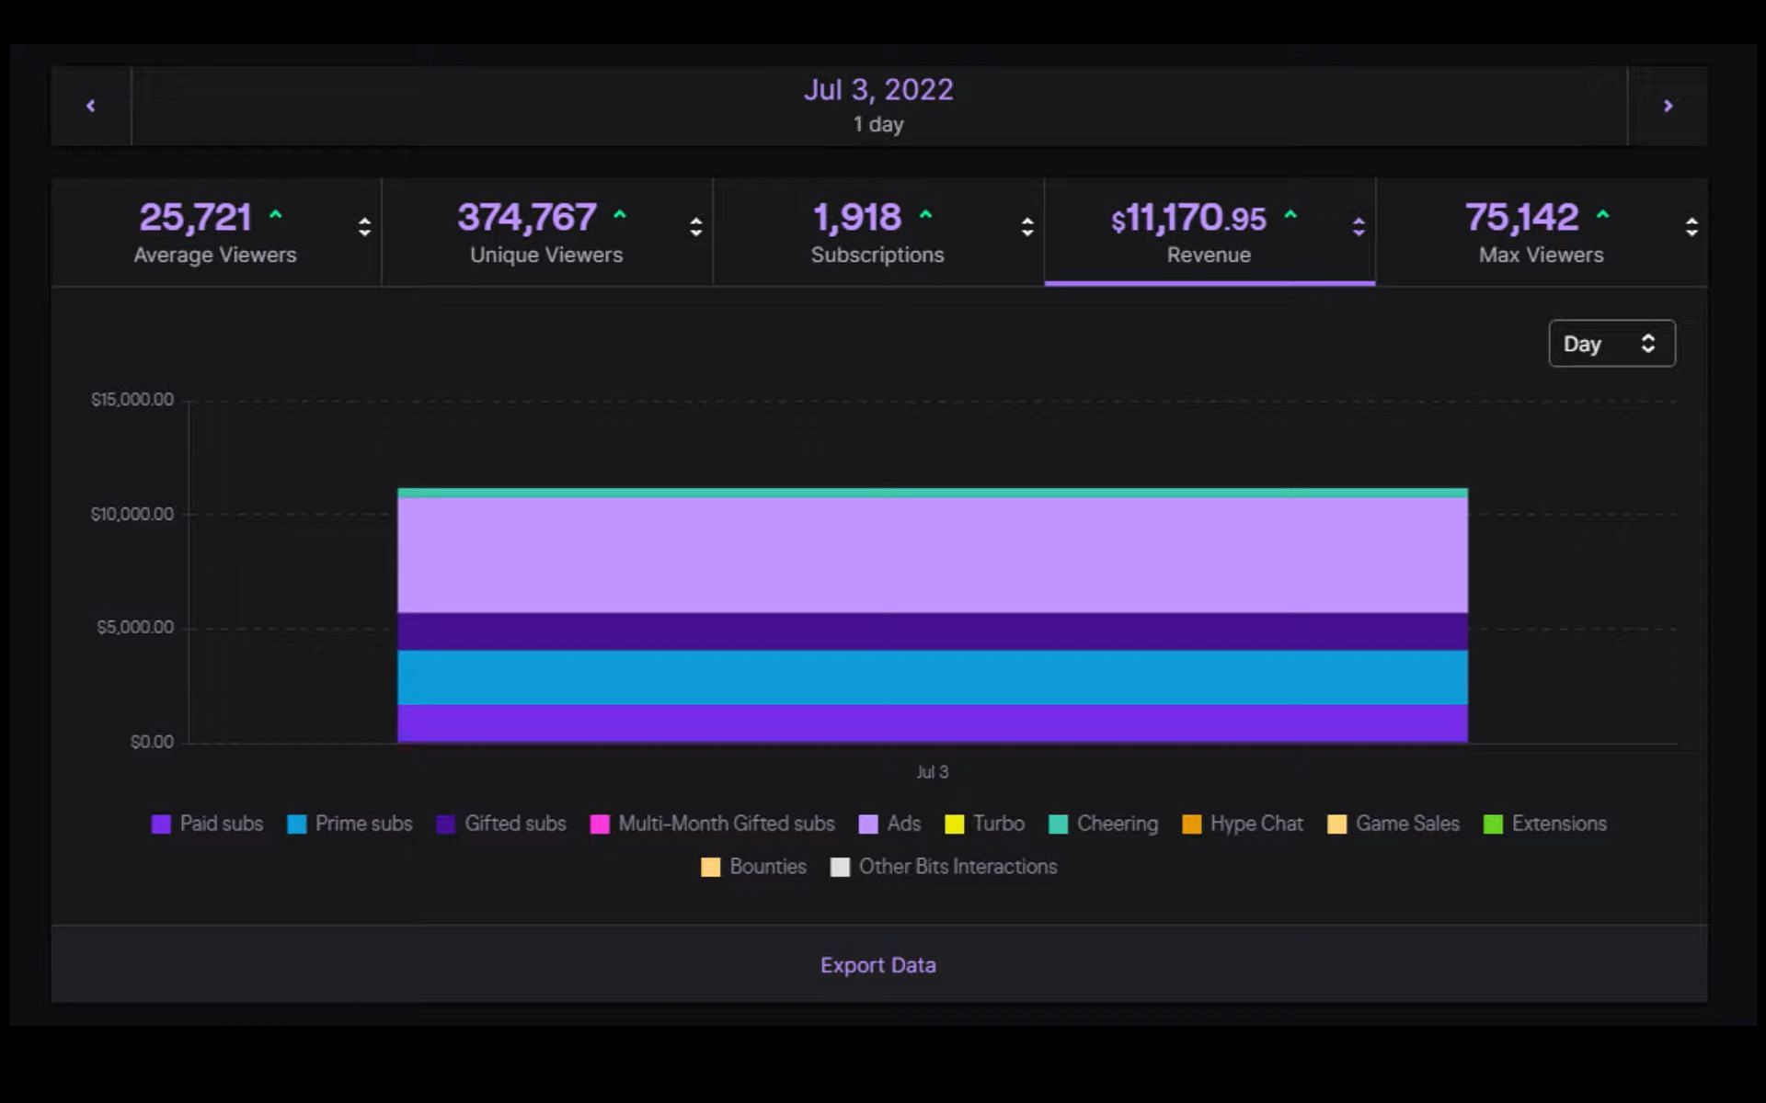The height and width of the screenshot is (1103, 1766).
Task: Click the Jul 3 bar on the chart
Action: tap(934, 615)
